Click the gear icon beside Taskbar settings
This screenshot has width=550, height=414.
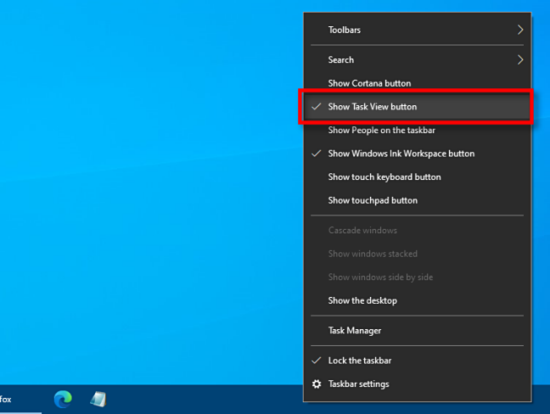click(317, 383)
